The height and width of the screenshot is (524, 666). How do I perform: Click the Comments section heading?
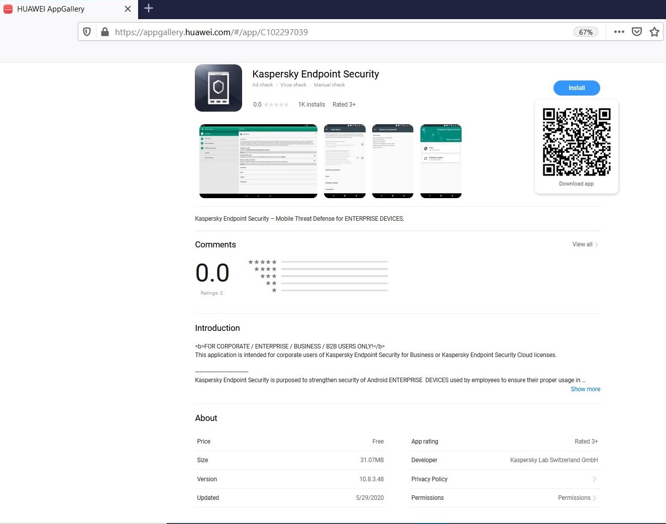pyautogui.click(x=215, y=244)
